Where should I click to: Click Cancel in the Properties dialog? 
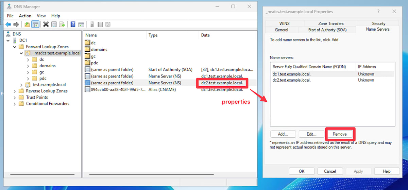coord(330,171)
